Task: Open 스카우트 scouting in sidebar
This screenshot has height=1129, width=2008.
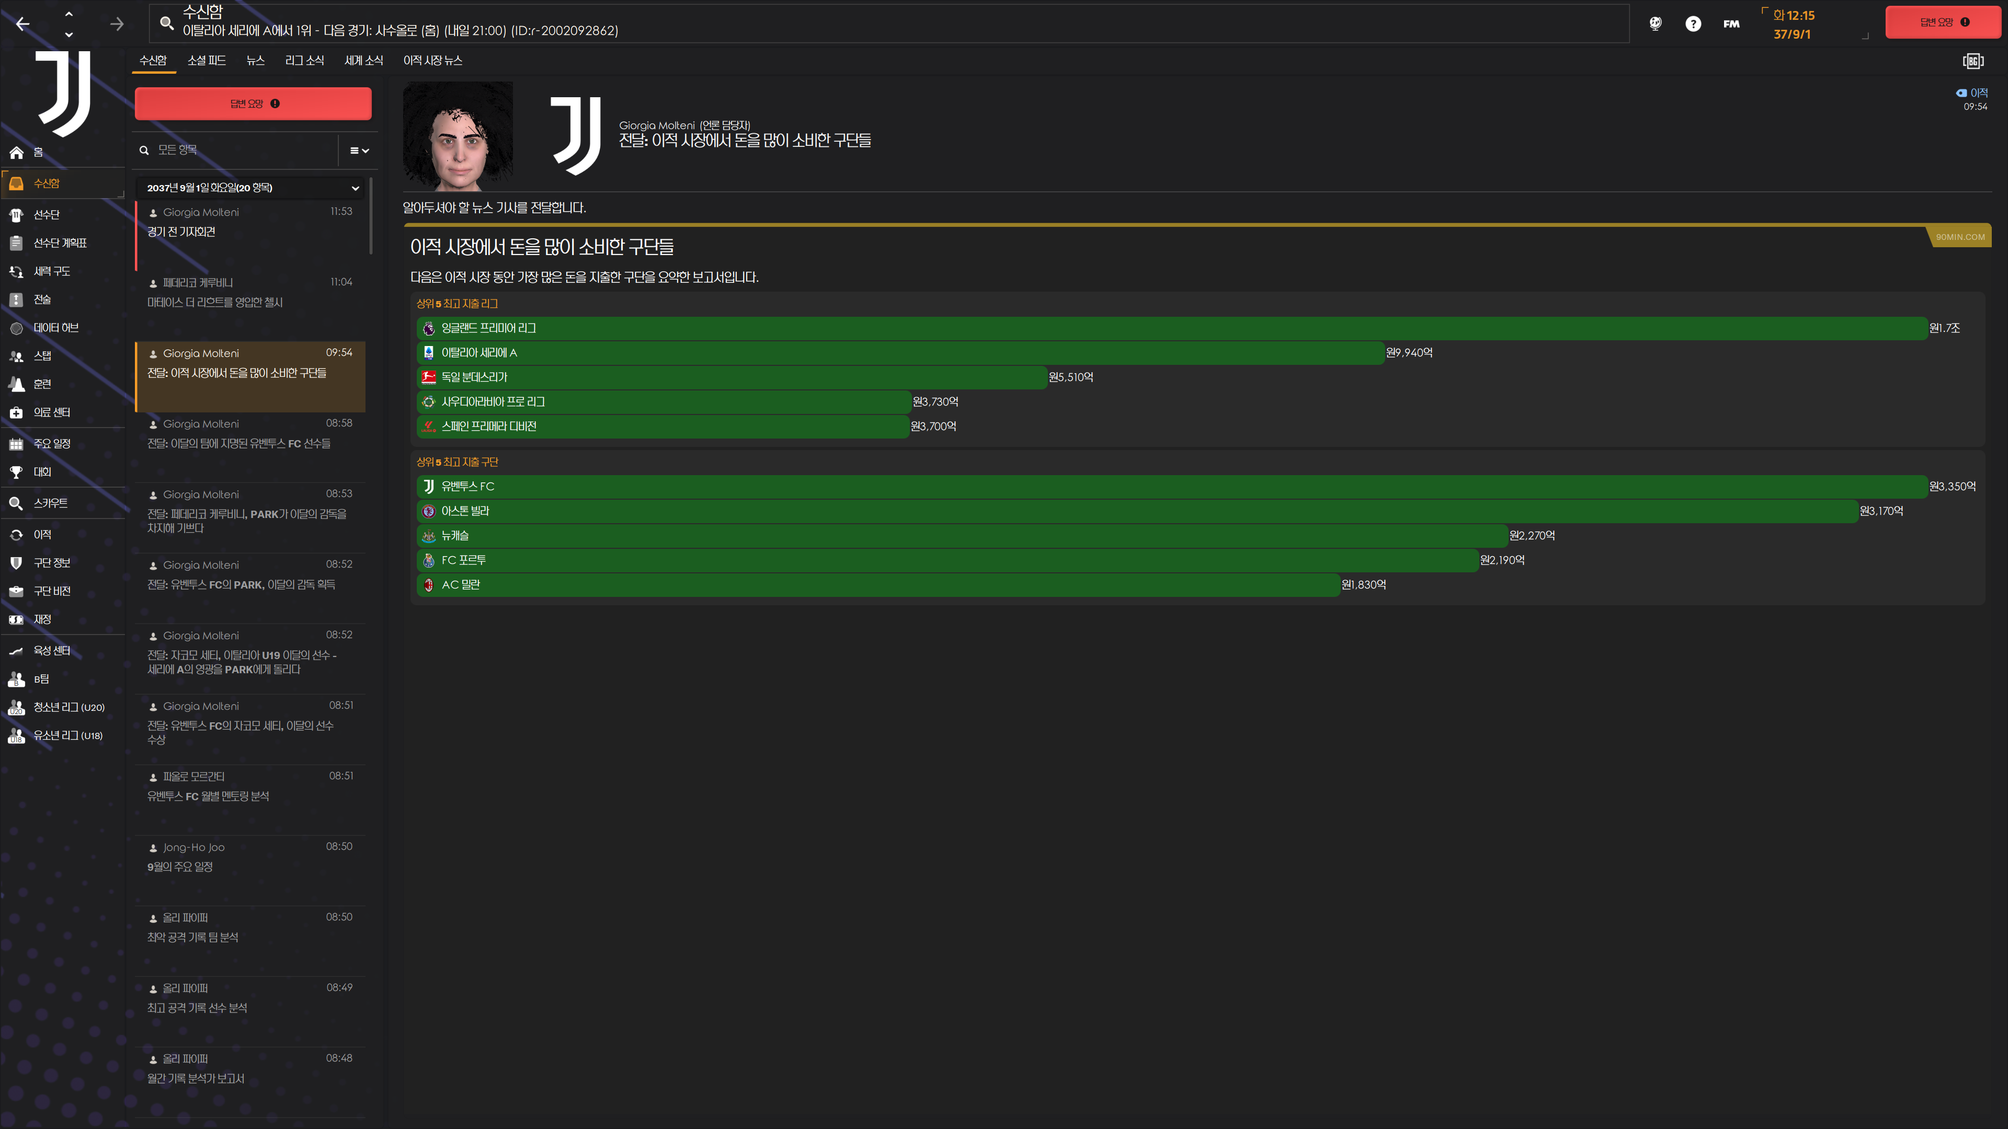Action: point(62,503)
